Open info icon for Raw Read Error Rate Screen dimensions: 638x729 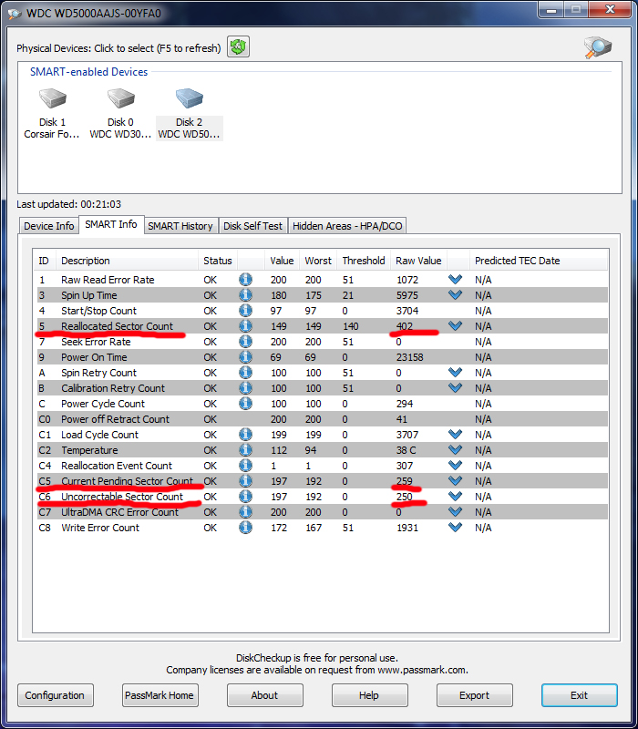(x=245, y=280)
